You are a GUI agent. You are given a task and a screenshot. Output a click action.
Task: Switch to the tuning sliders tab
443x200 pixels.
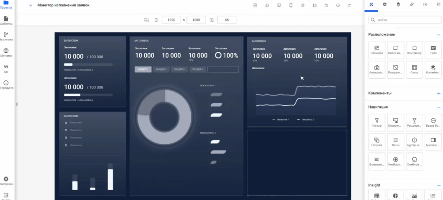click(x=439, y=4)
